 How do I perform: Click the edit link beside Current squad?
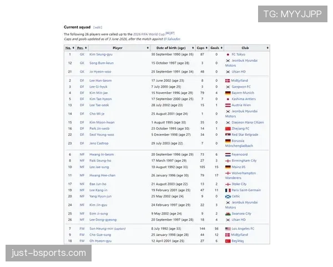click(98, 27)
